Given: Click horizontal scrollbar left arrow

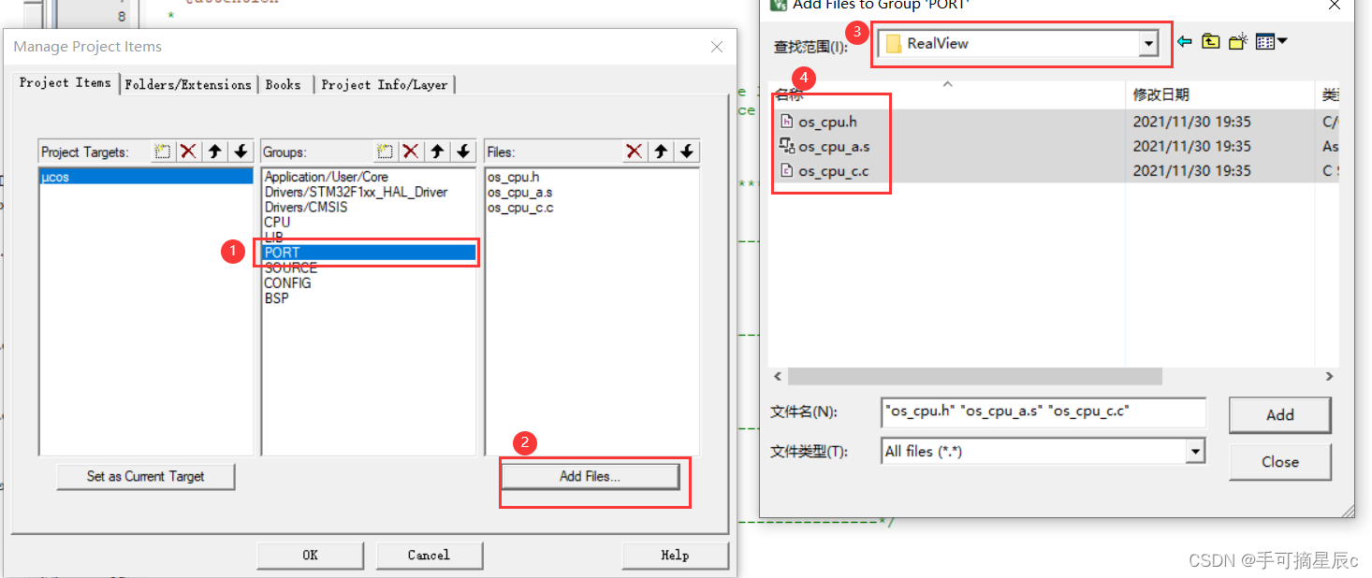Looking at the screenshot, I should (778, 376).
